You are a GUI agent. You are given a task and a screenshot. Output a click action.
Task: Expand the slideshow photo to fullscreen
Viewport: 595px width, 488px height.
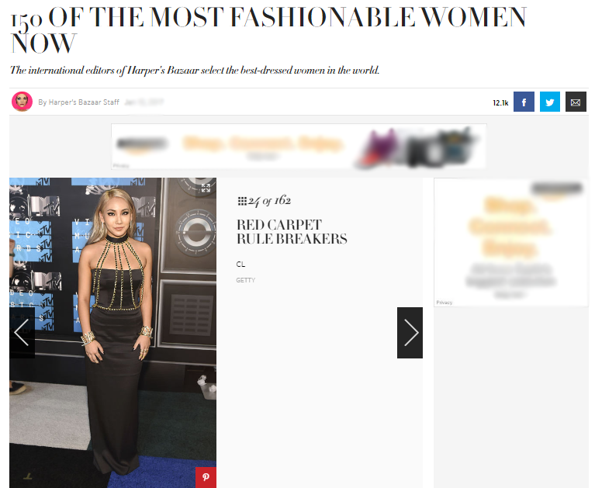pyautogui.click(x=206, y=188)
